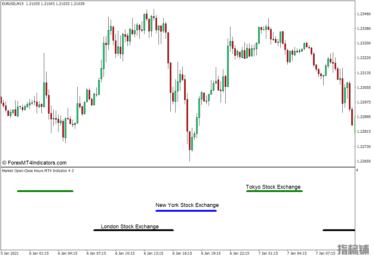Select the Market Open-Close Hours indicator label
Screen dimensions: 374x257
[x=38, y=171]
